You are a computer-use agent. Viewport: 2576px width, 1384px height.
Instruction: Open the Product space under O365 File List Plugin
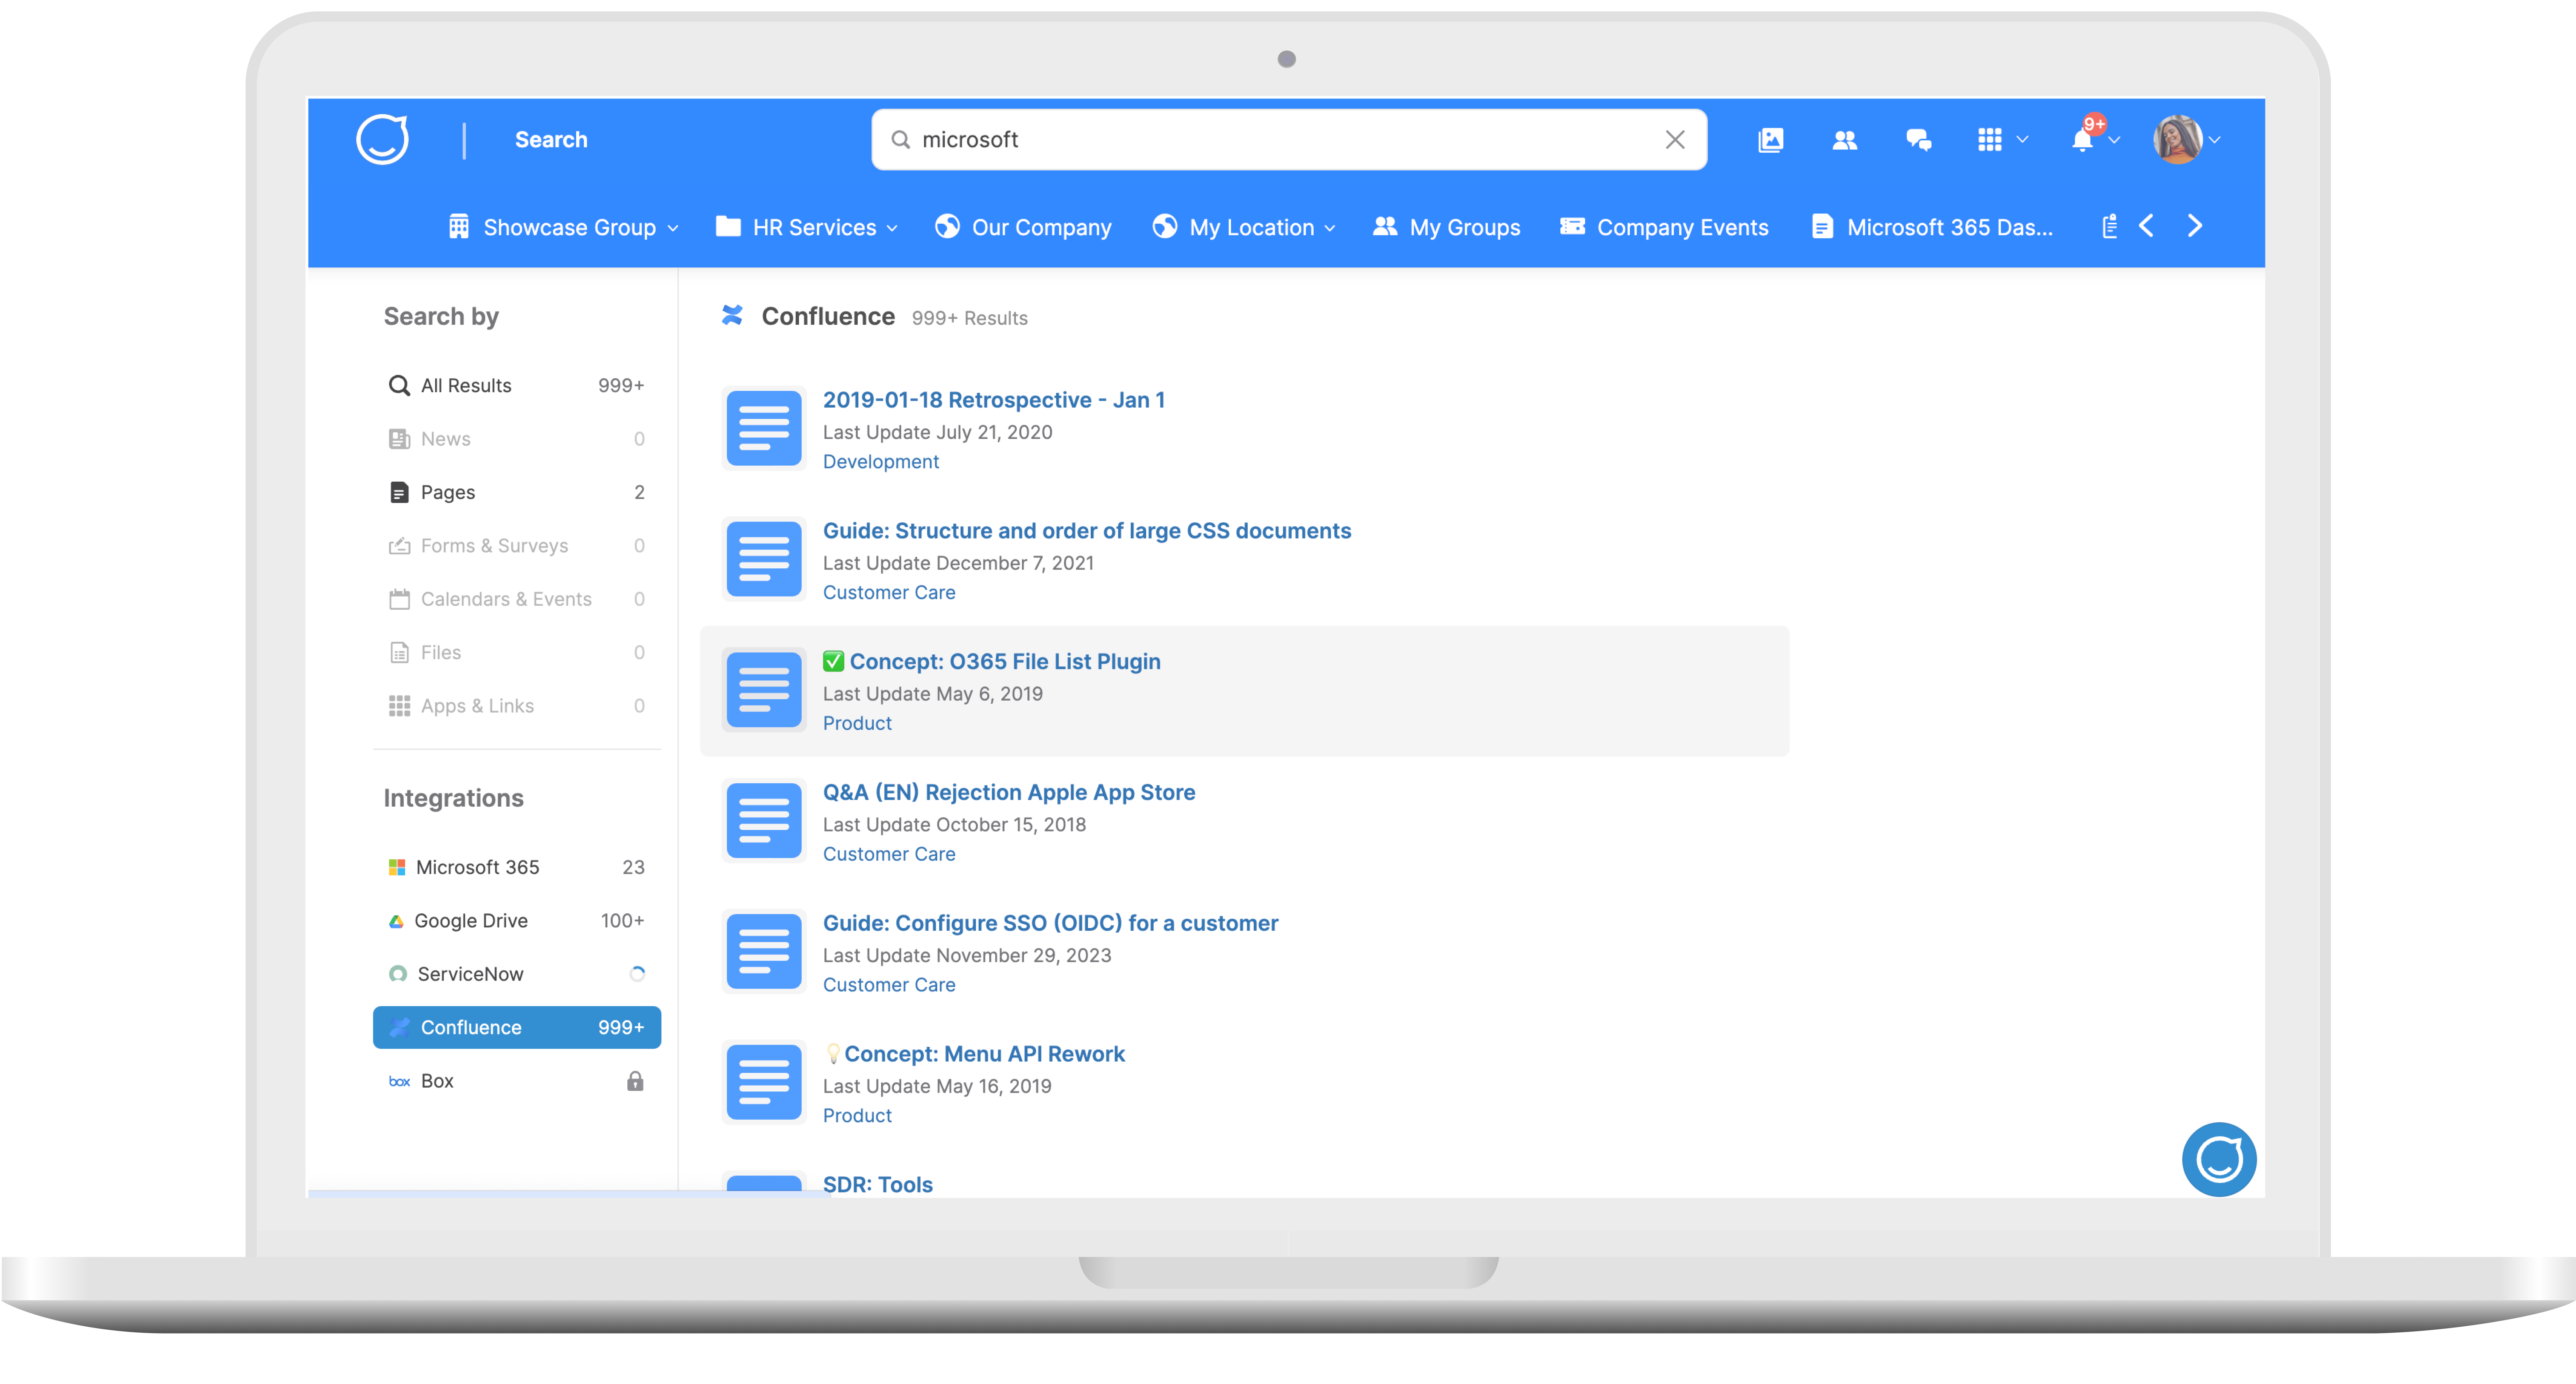(857, 723)
